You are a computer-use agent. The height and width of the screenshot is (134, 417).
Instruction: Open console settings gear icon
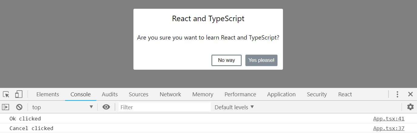[410, 107]
